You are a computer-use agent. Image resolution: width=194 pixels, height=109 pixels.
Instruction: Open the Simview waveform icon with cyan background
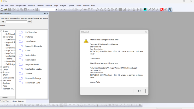coord(145,9)
